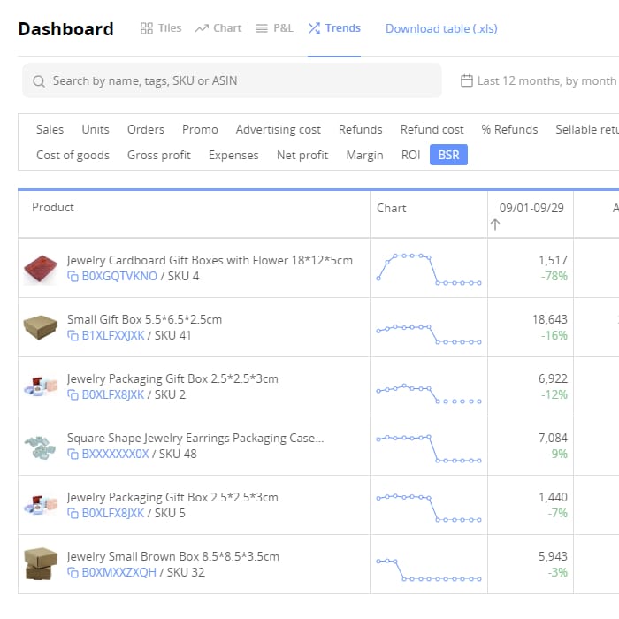Click the copy icon beside ASIN B0XGQTVKNO
Screen dimensions: 619x619
coord(73,277)
